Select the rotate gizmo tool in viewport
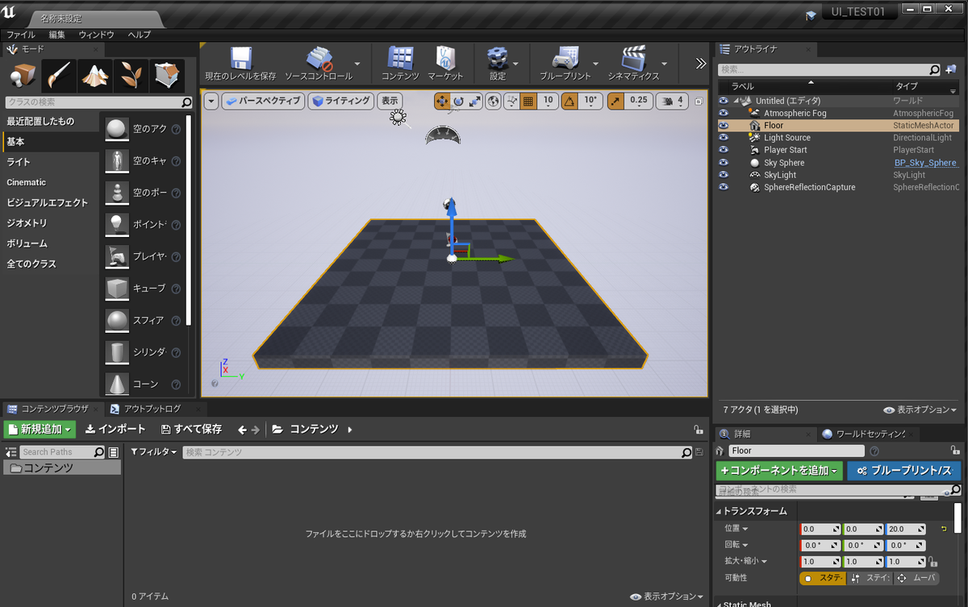 pyautogui.click(x=458, y=101)
